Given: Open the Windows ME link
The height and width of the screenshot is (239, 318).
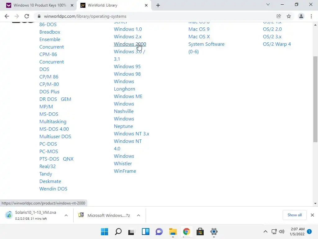Looking at the screenshot, I should (x=128, y=96).
